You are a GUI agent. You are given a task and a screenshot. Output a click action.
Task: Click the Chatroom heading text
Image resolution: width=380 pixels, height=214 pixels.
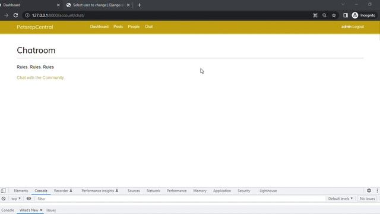click(x=36, y=51)
